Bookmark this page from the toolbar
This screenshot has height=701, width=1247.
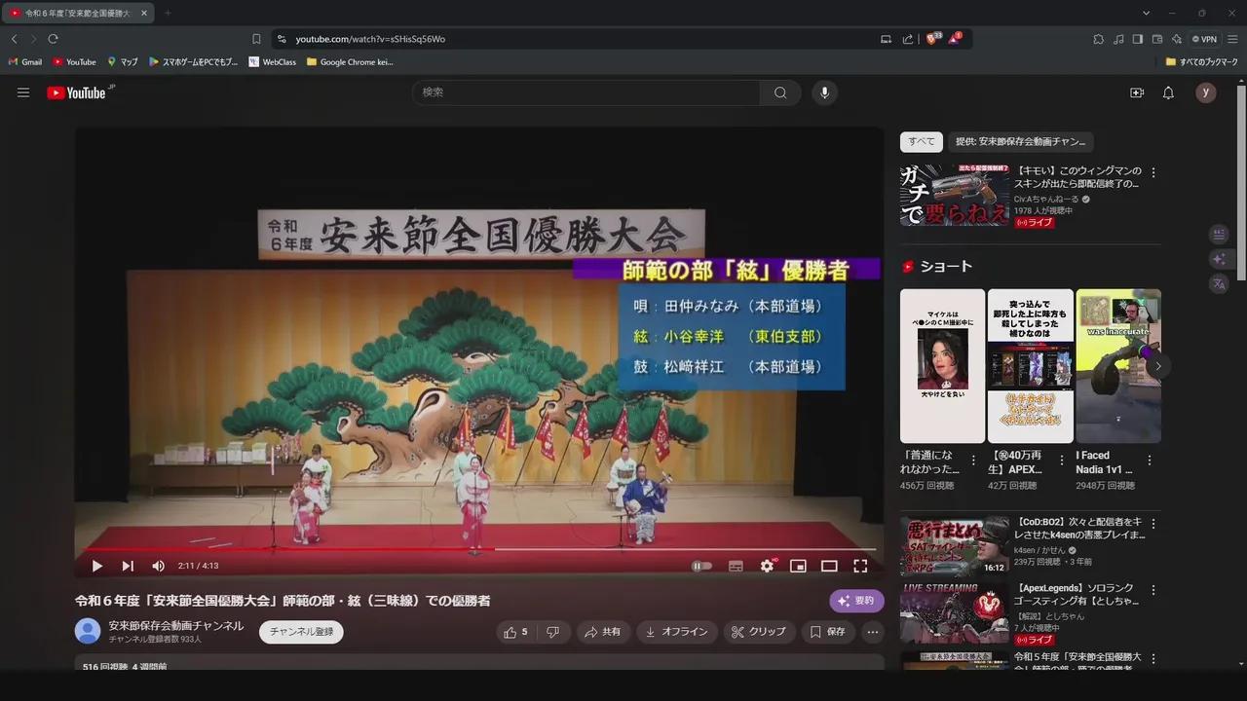pos(256,39)
